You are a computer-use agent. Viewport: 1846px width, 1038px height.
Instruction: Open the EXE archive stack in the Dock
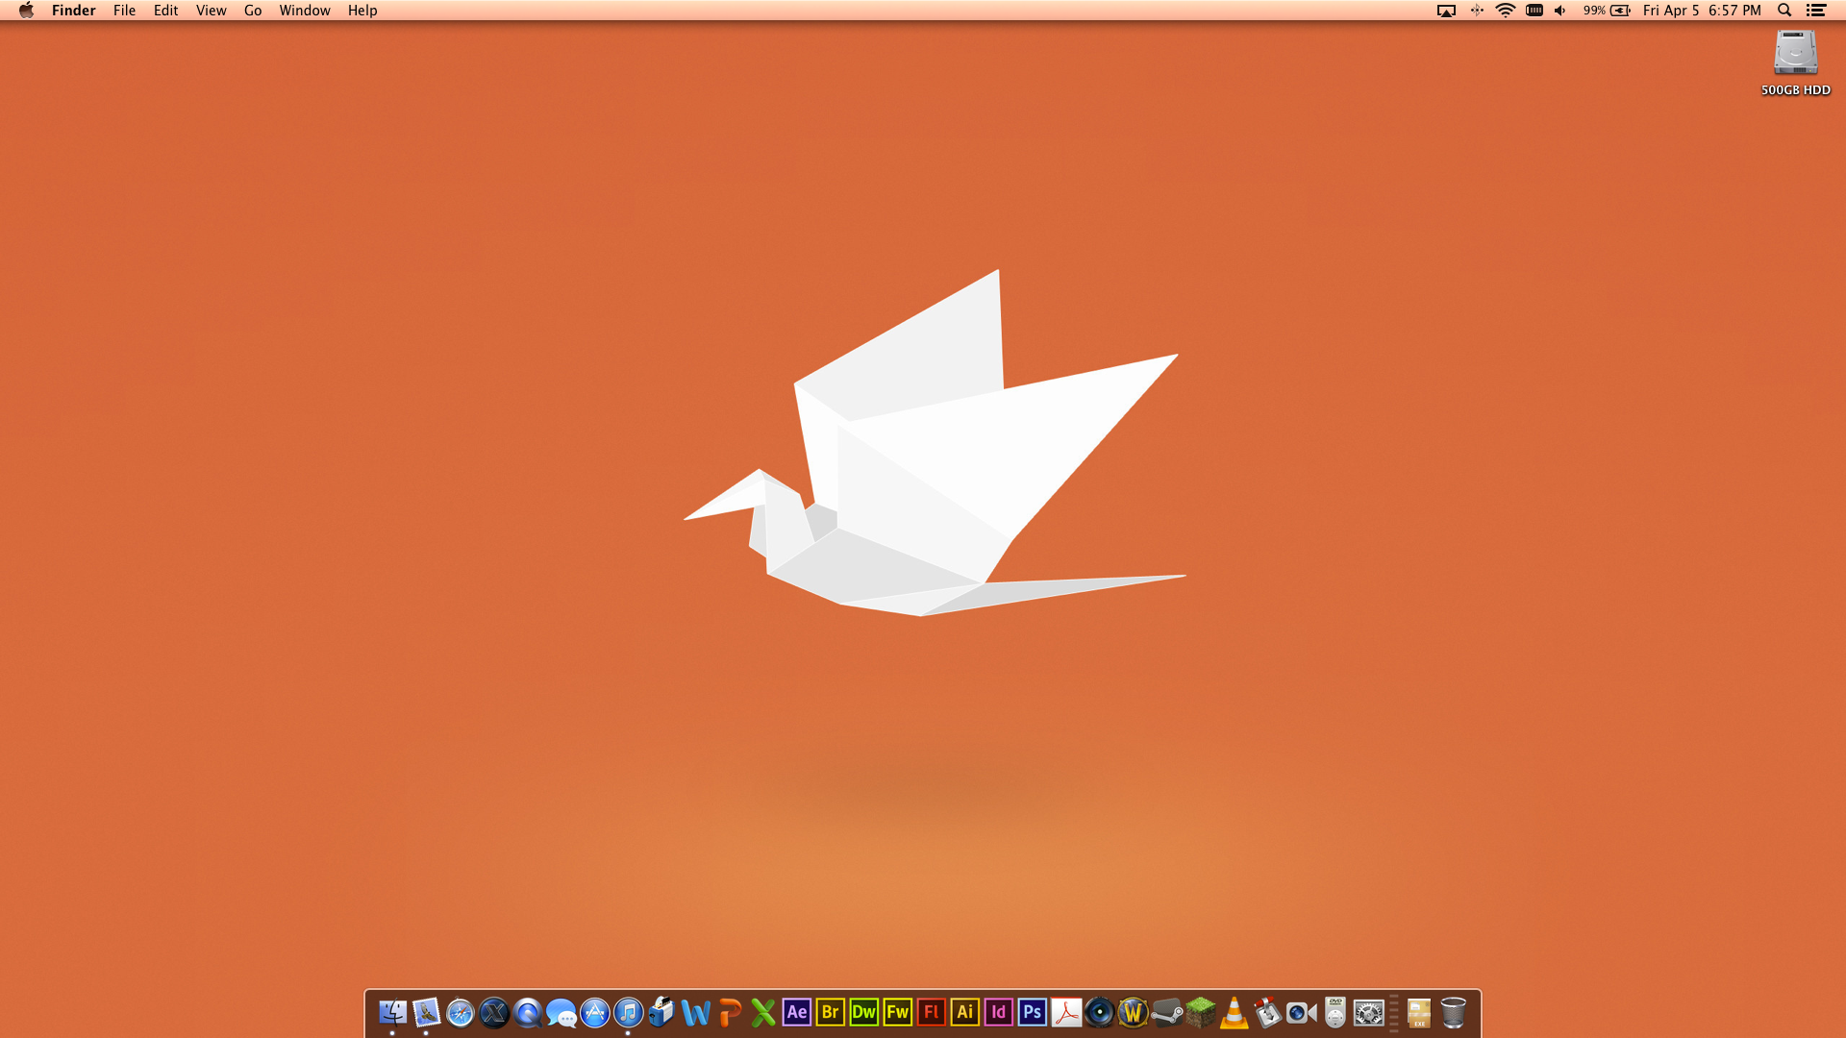pyautogui.click(x=1419, y=1012)
